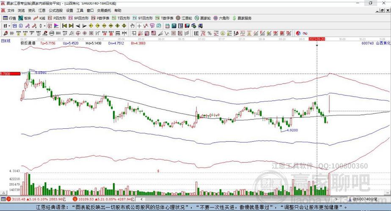The height and width of the screenshot is (211, 391).
Task: Open the T数字表 tool
Action: [164, 18]
